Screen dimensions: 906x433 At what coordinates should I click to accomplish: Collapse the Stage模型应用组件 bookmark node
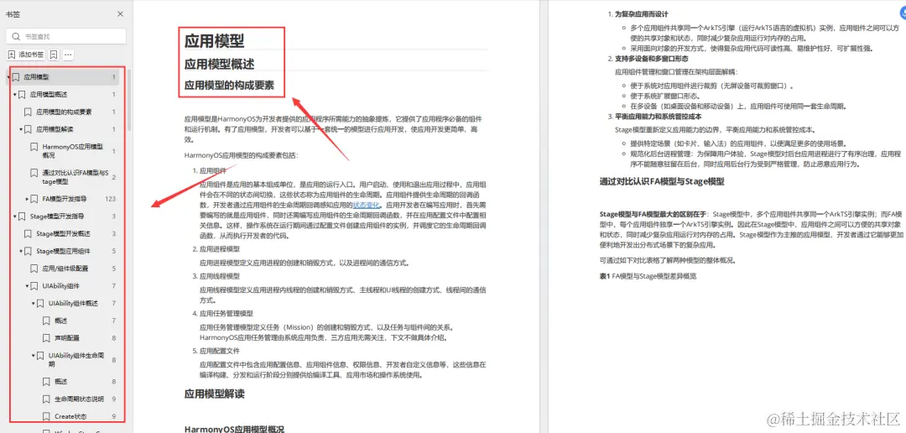tap(21, 251)
